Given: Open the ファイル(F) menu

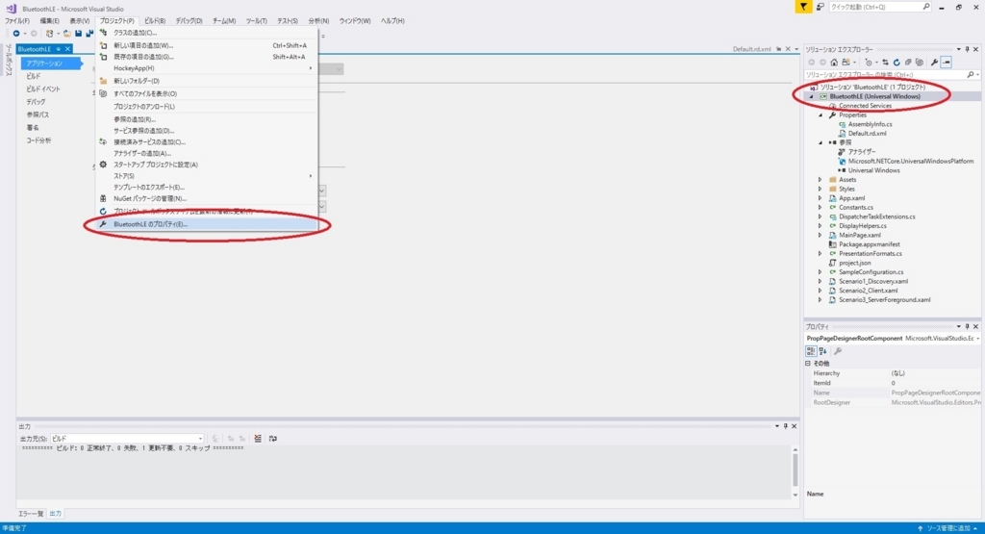Looking at the screenshot, I should 17,21.
